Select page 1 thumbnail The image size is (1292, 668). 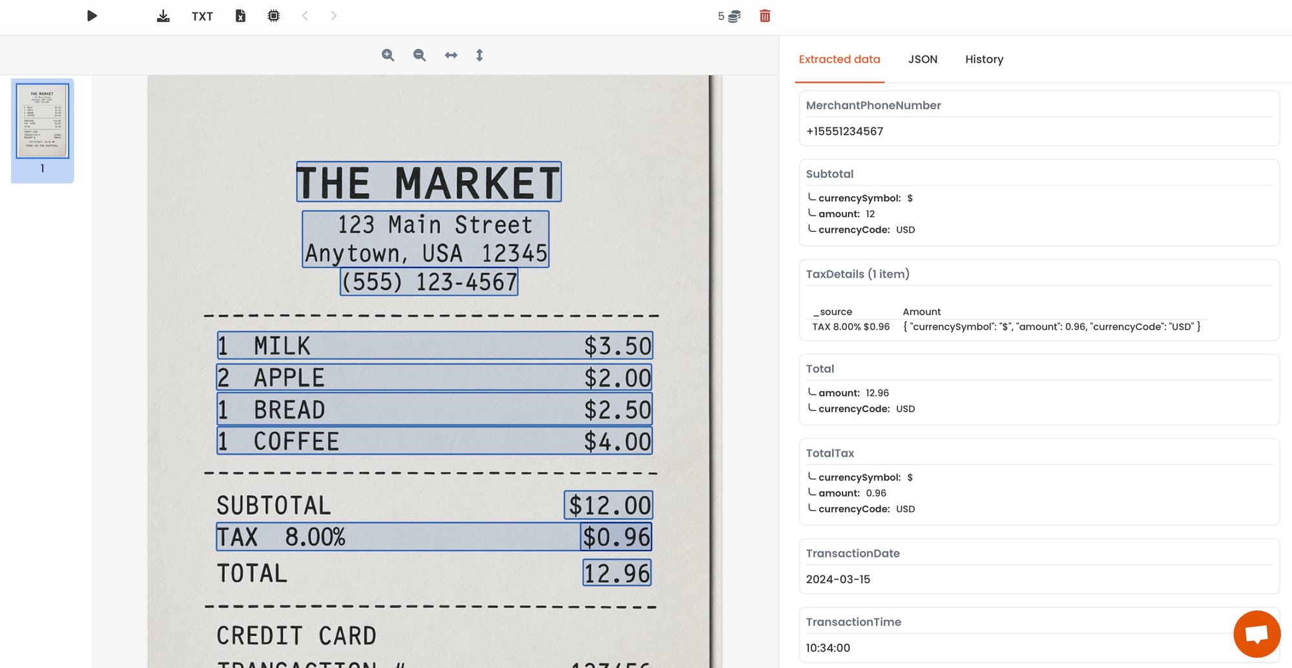43,121
